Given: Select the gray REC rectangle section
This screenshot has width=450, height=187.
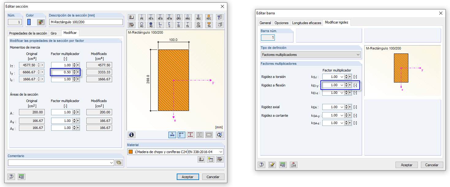Looking at the screenshot, I should (x=199, y=17).
